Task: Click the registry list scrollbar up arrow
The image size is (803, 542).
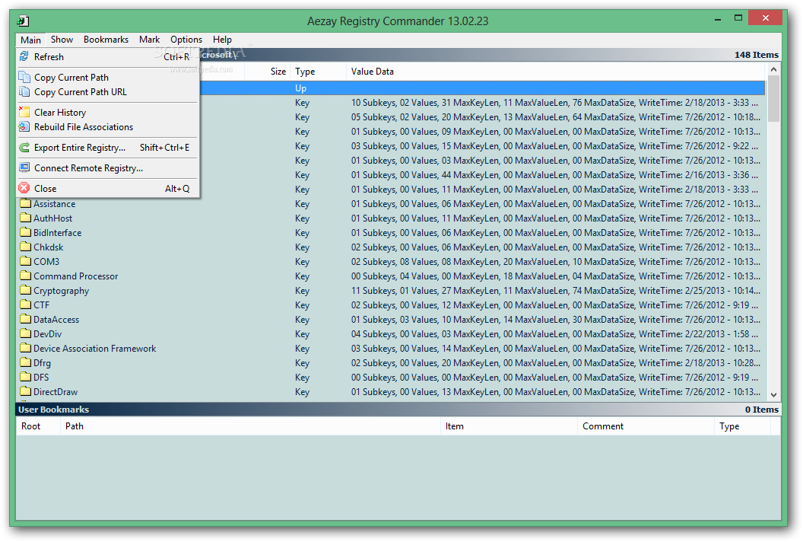Action: tap(773, 69)
